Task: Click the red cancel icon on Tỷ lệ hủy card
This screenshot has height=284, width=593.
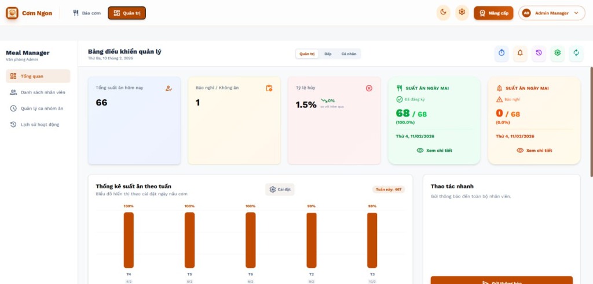Action: tap(369, 88)
